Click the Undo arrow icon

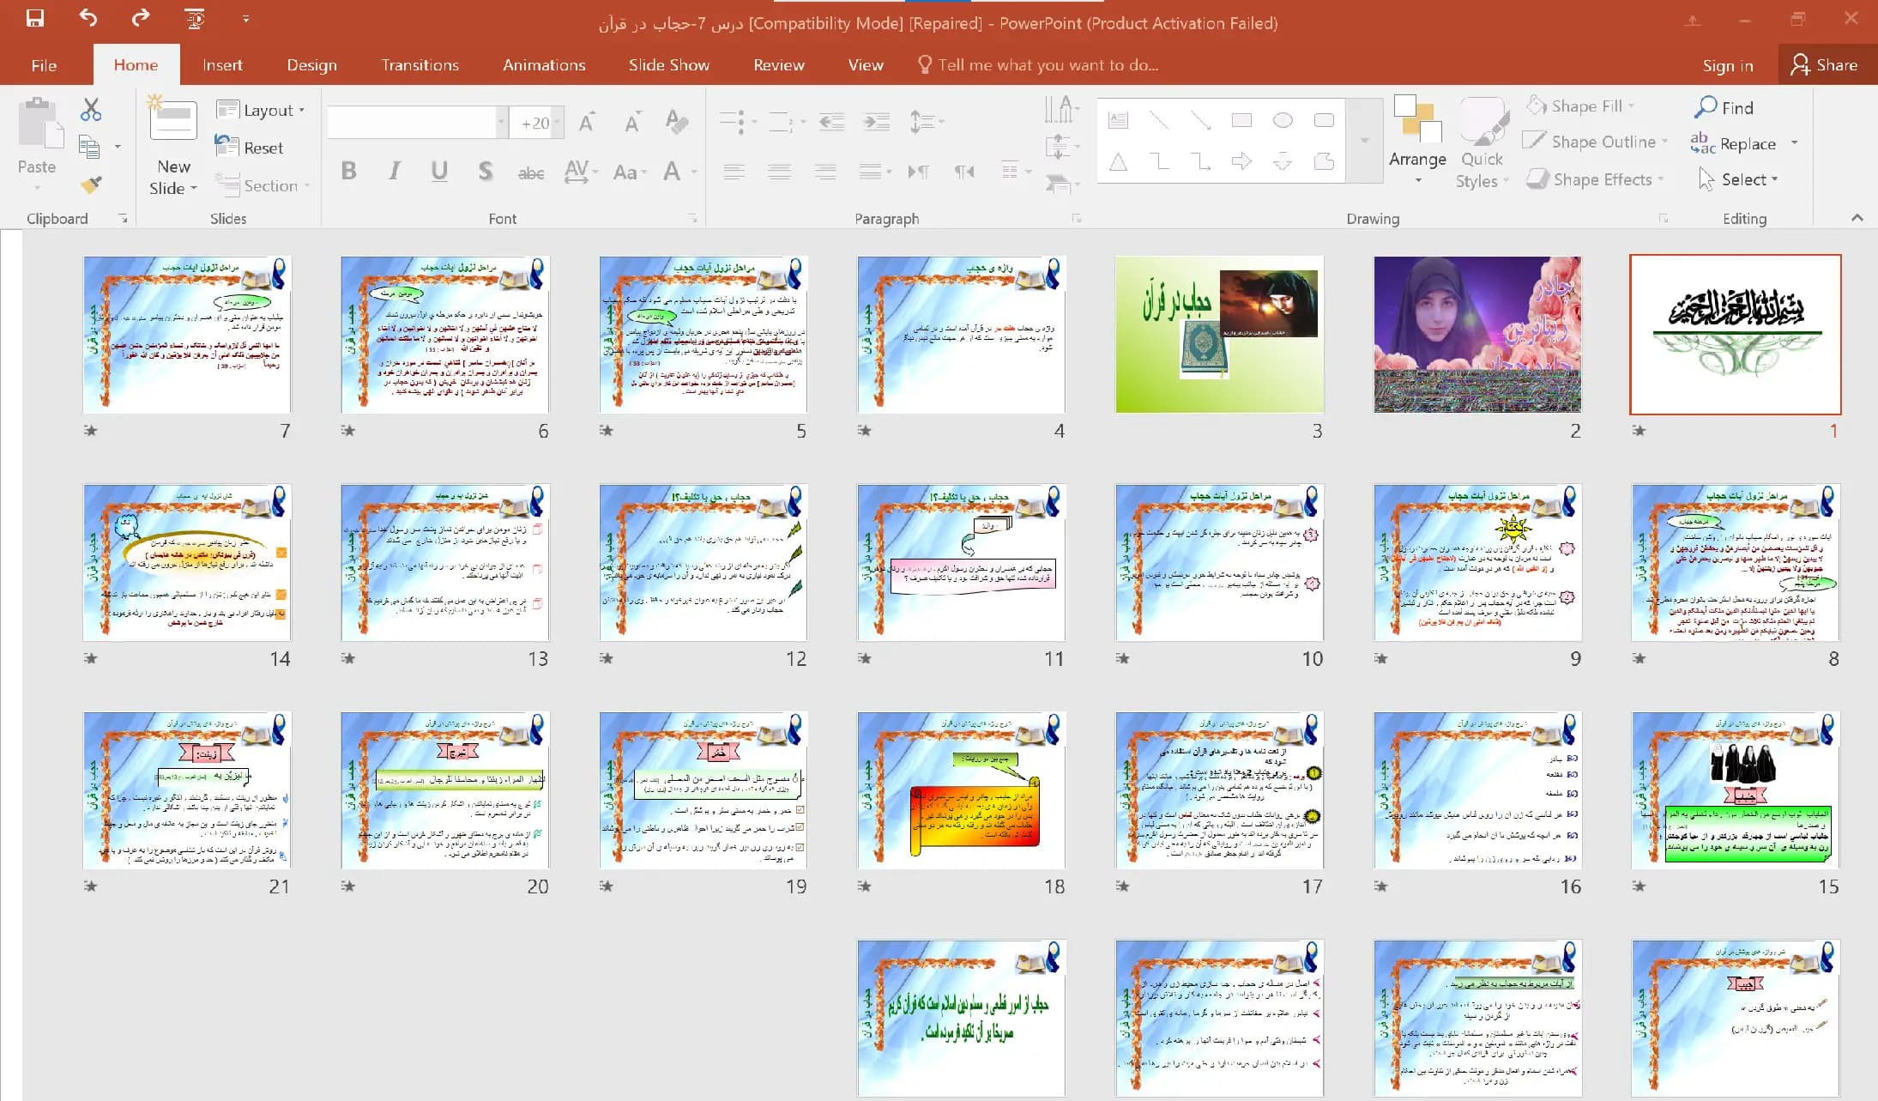point(88,17)
